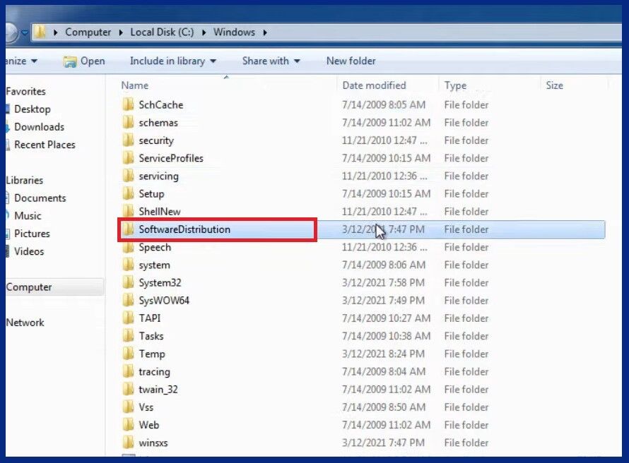
Task: Click the Recent Places sidebar item
Action: [x=44, y=145]
